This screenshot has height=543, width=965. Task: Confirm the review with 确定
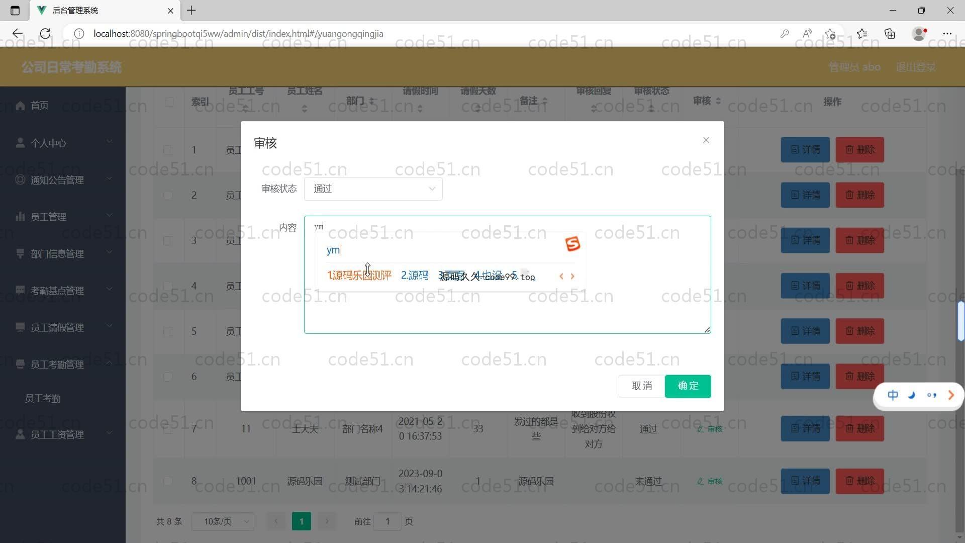point(688,386)
